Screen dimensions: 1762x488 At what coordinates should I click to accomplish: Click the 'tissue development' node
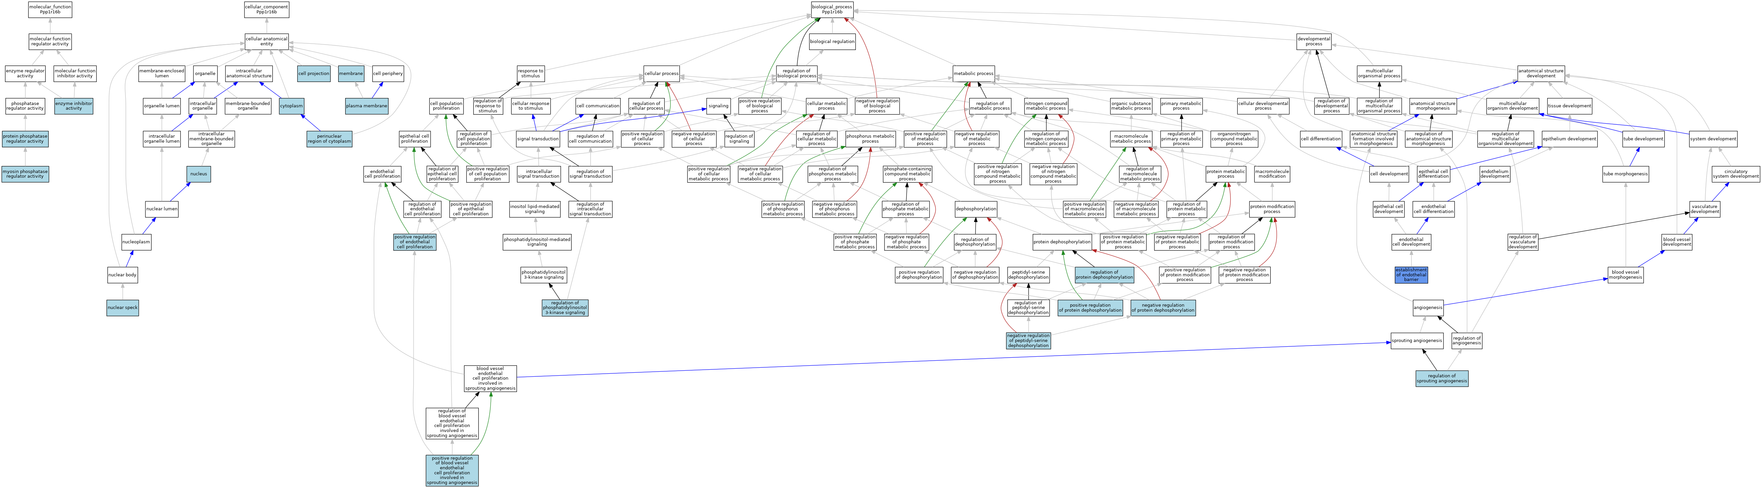pyautogui.click(x=1569, y=106)
